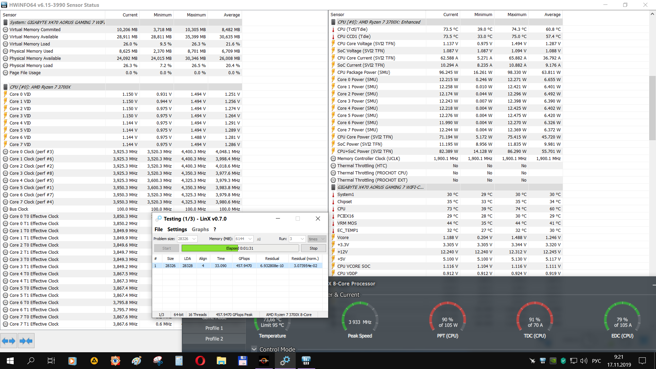Screen dimensions: 656x369
Task: Select 'CPU Package Power (SMU)' sensor row
Action: tap(446, 73)
